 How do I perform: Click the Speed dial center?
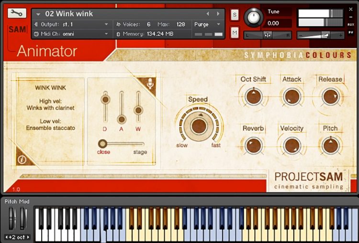click(199, 126)
